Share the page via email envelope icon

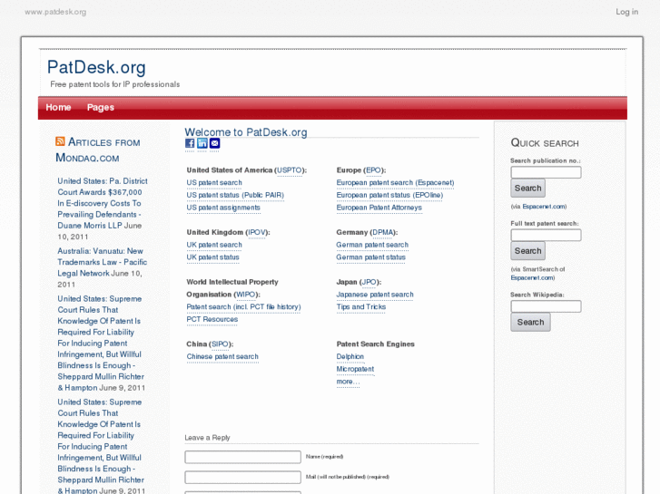click(214, 143)
